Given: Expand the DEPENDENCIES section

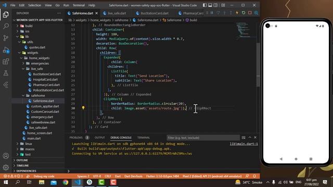Looking at the screenshot, I should point(26,171).
